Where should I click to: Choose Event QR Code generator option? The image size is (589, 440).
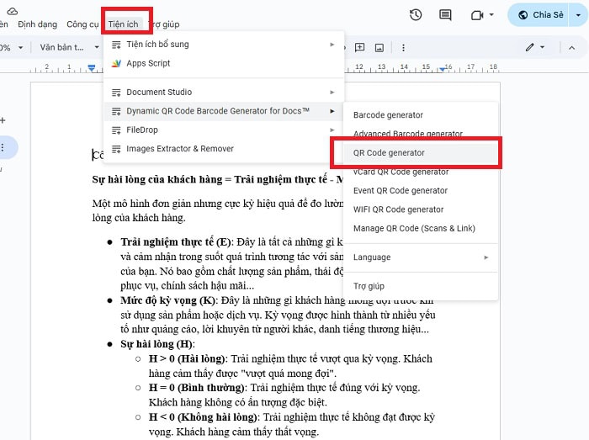(421, 191)
